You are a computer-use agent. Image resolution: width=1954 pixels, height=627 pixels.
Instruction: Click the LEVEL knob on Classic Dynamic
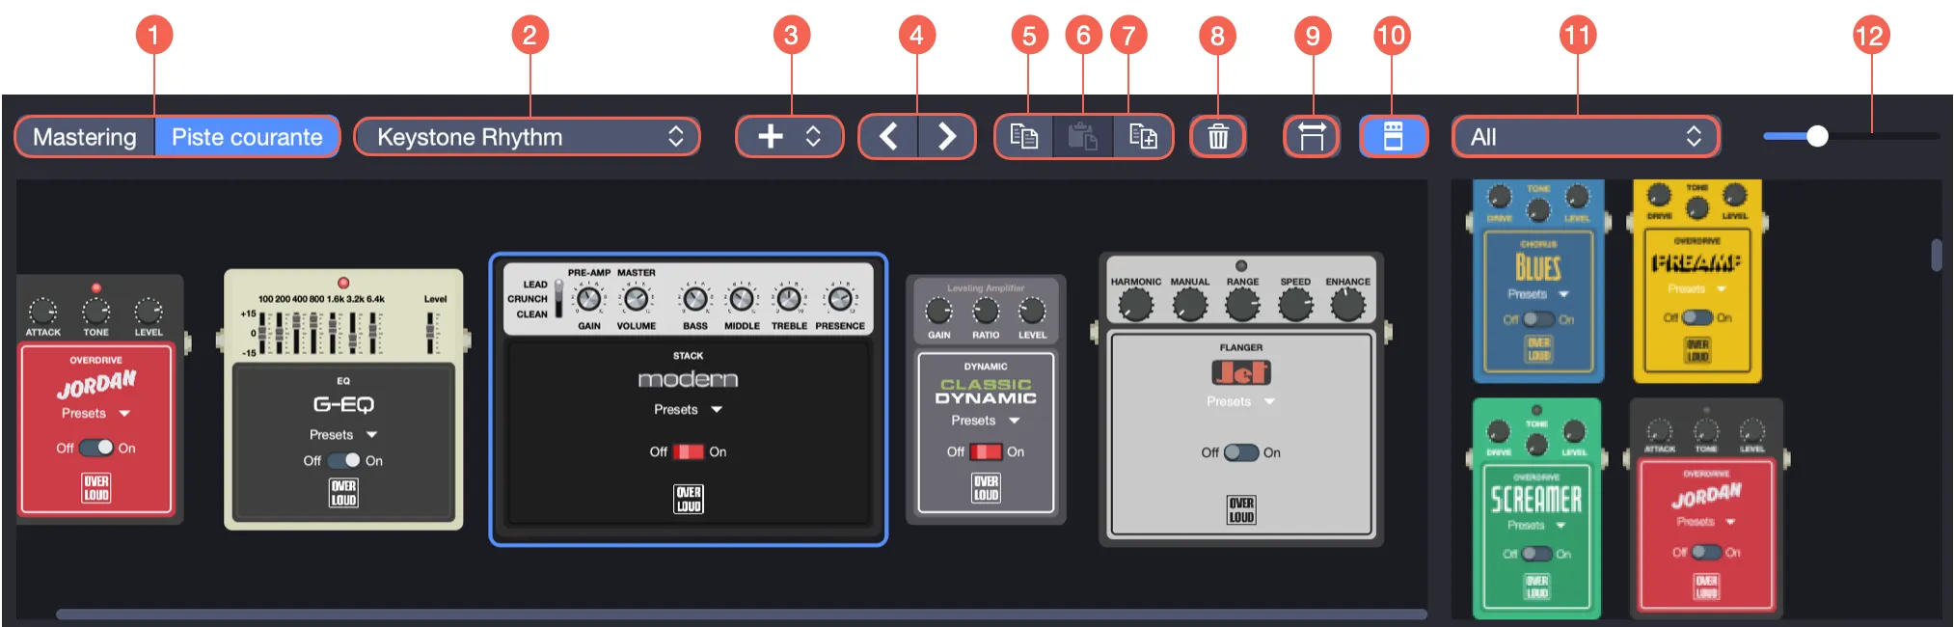tap(1032, 311)
